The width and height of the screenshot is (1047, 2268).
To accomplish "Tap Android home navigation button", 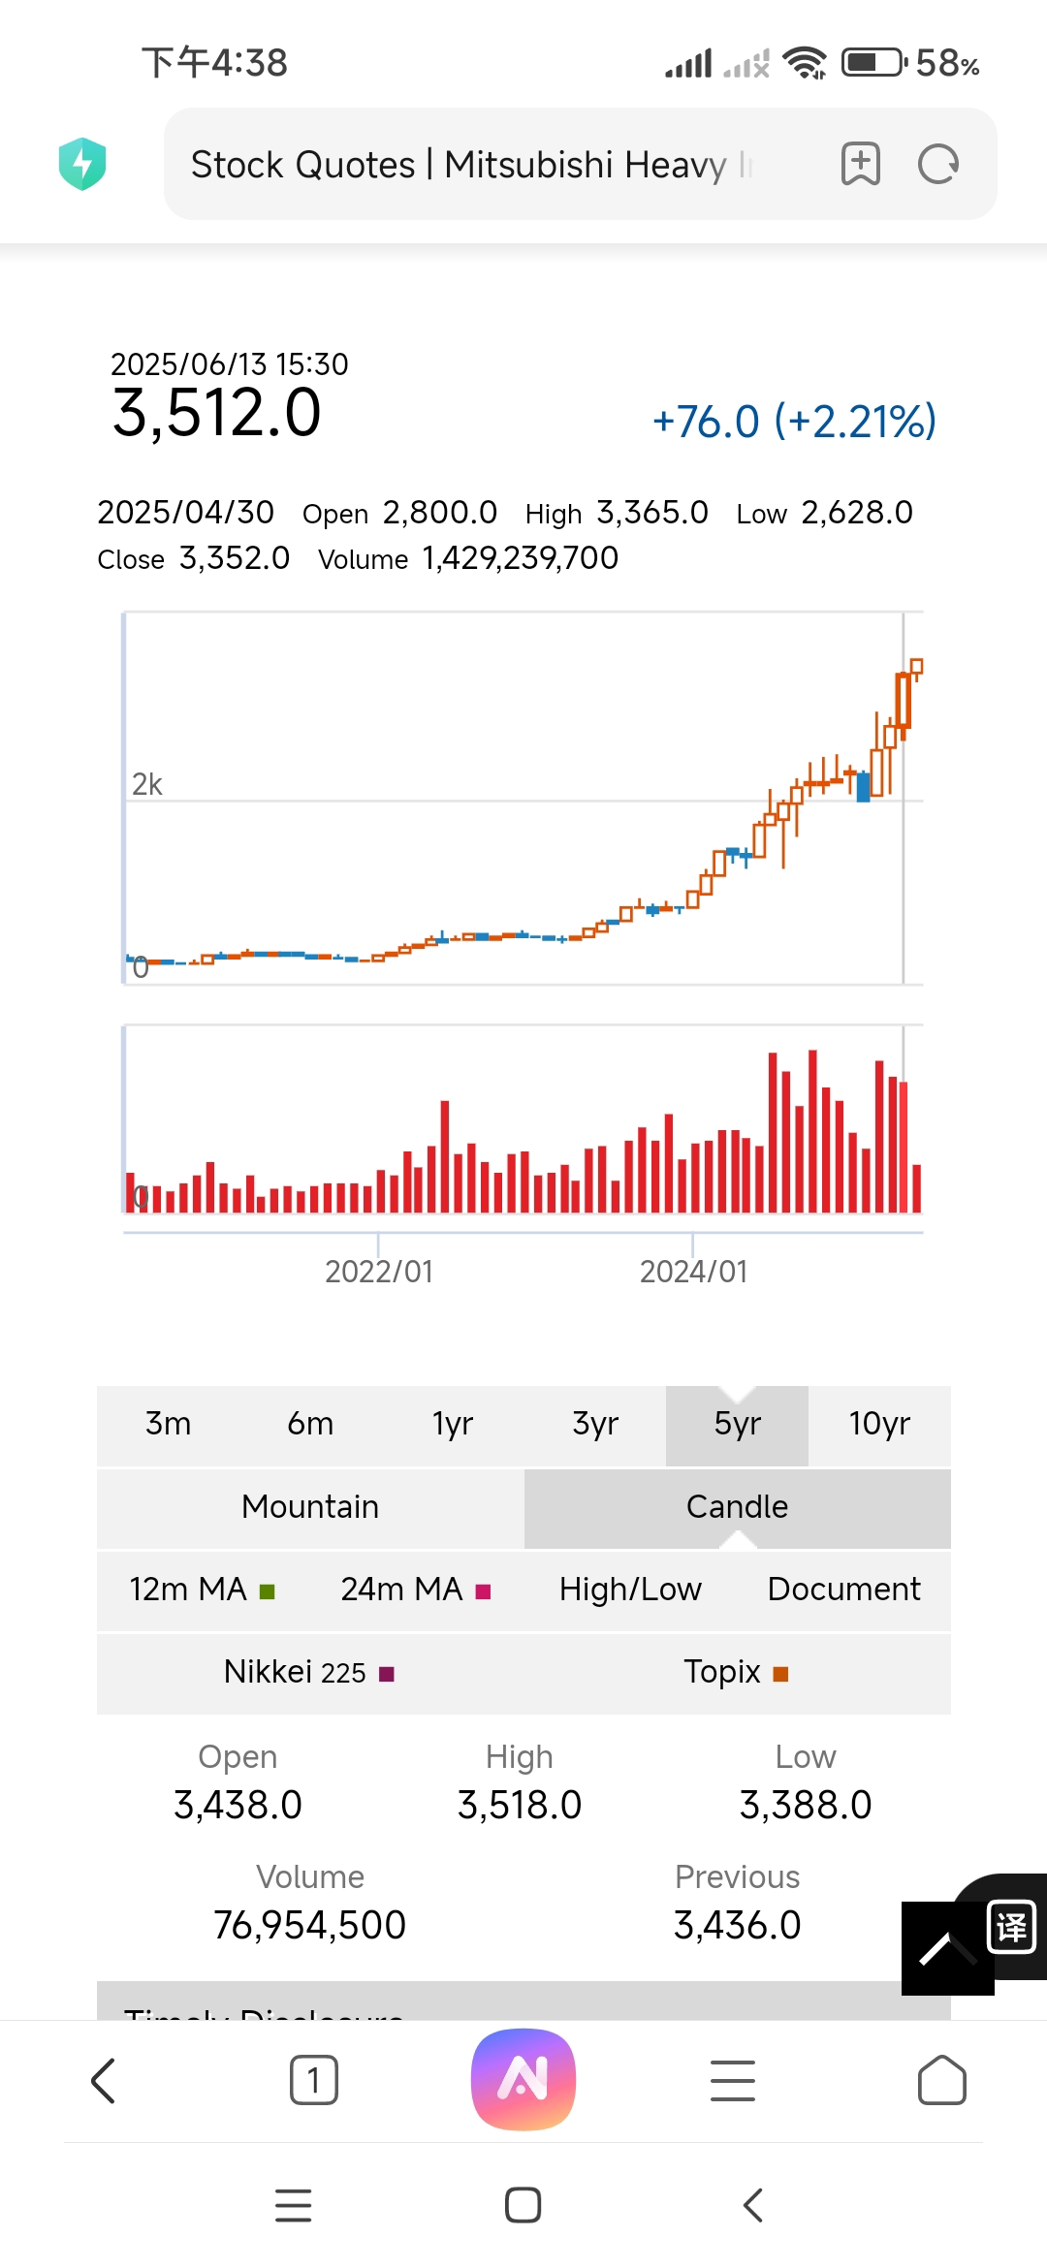I will [523, 2205].
